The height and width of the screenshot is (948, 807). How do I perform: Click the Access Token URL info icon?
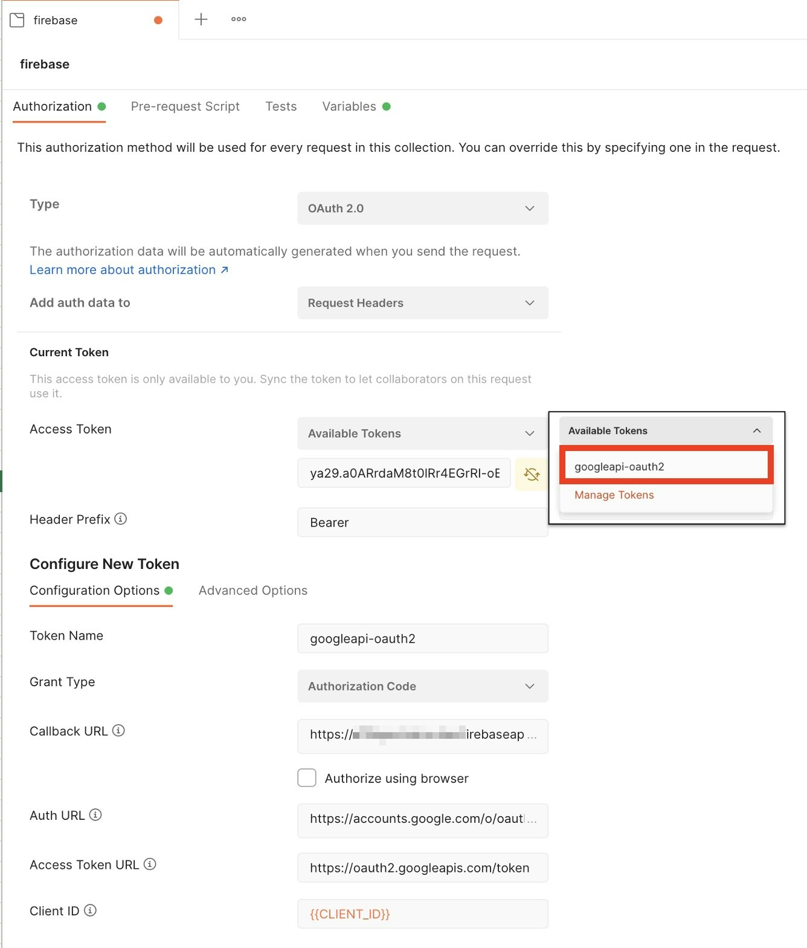pos(150,864)
